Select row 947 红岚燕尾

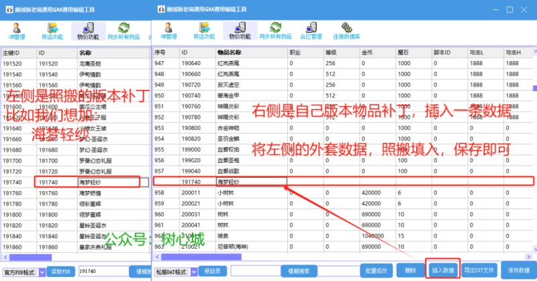342,63
